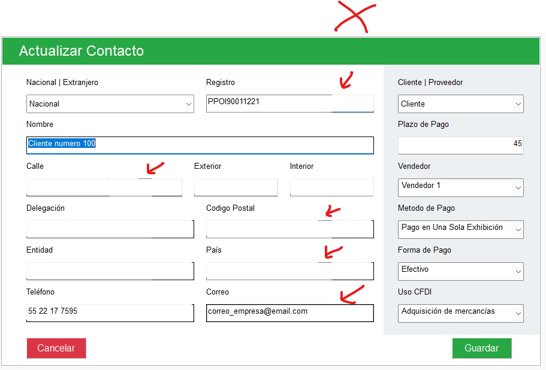The image size is (546, 370).
Task: Click into the Calle field
Action: point(104,187)
